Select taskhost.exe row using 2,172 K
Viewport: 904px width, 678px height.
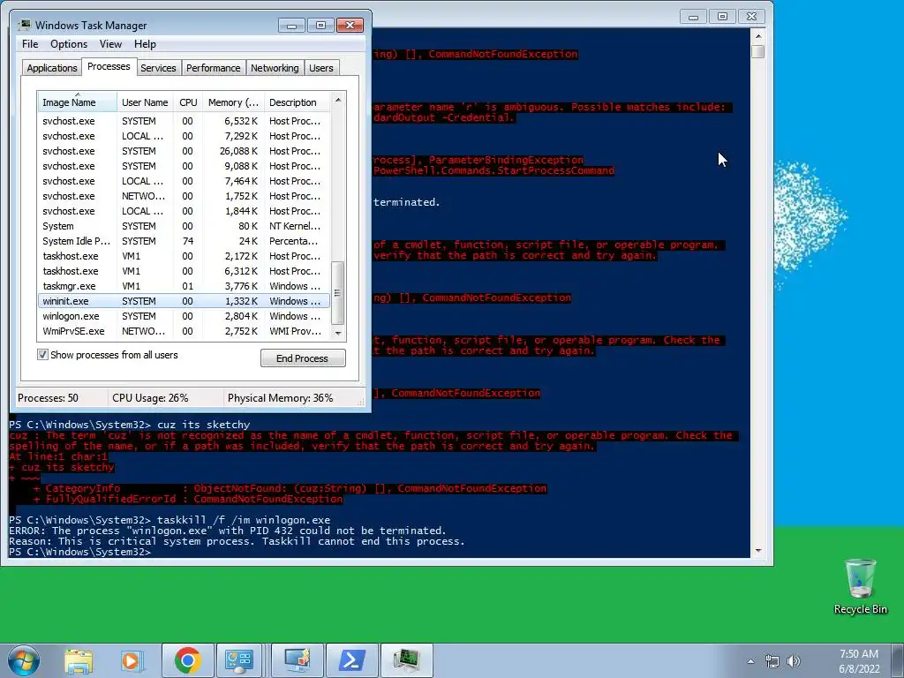click(x=184, y=256)
